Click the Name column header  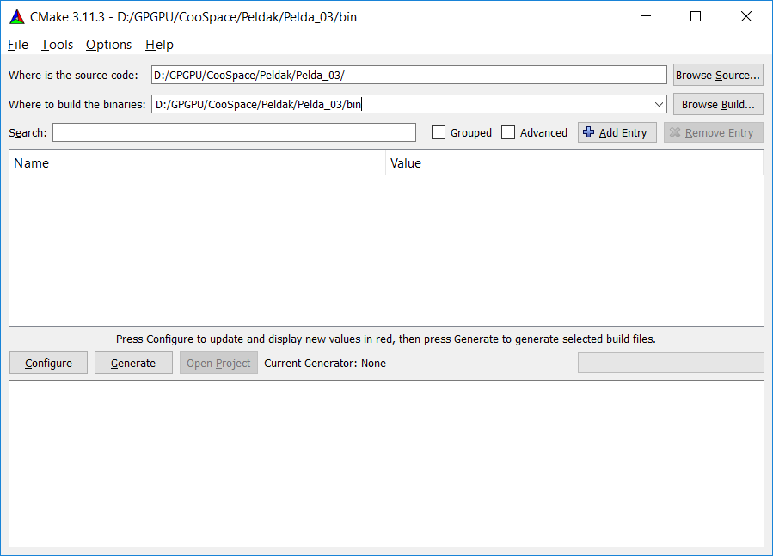point(197,163)
